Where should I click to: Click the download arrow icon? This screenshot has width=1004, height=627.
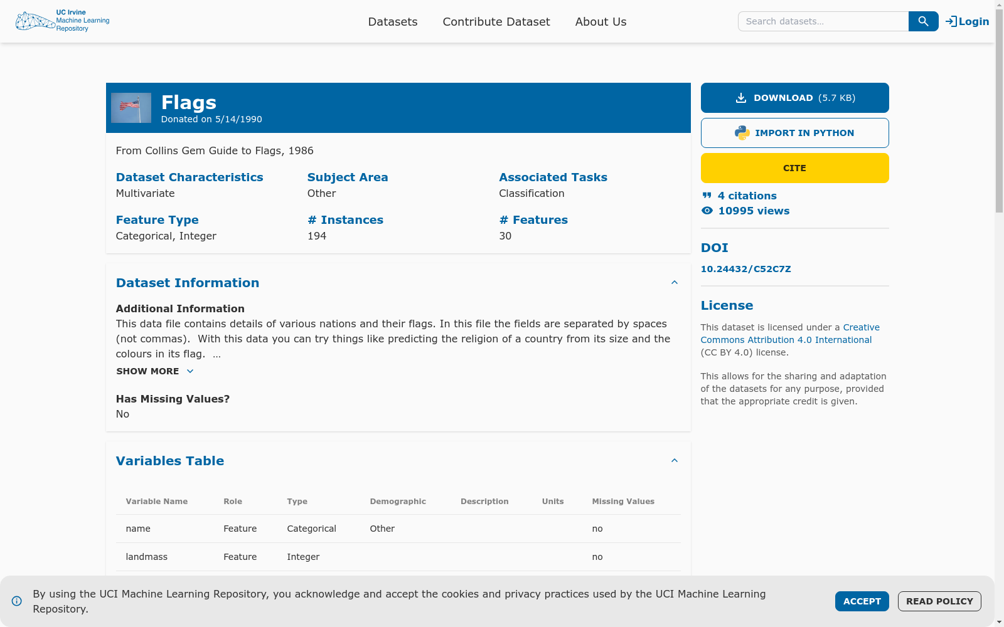click(x=741, y=98)
